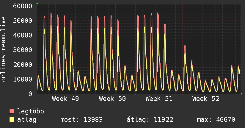This screenshot has height=128, width=245.
Task: Click the legtöbb legend text
Action: point(31,111)
